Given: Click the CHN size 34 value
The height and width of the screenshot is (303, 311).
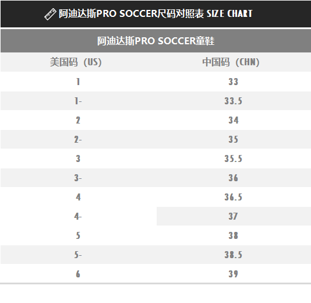Looking at the screenshot, I should pos(234,120).
